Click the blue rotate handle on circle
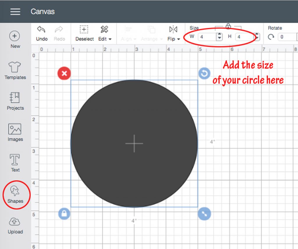 tap(204, 73)
